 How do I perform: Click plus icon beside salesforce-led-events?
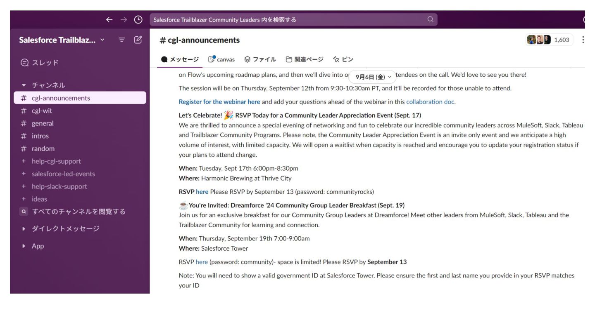click(24, 174)
